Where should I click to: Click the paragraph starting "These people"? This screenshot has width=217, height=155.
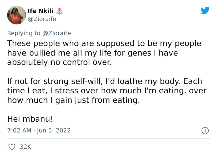104,53
